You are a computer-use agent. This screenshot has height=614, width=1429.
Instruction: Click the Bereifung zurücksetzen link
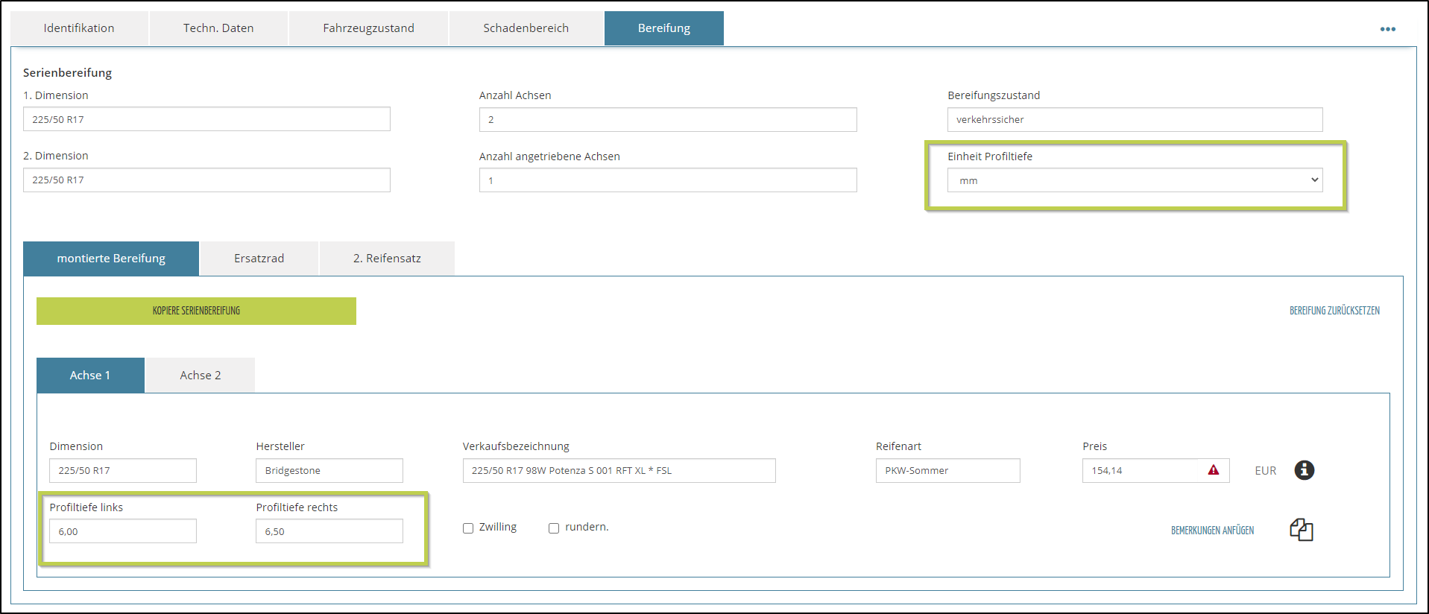pyautogui.click(x=1334, y=311)
